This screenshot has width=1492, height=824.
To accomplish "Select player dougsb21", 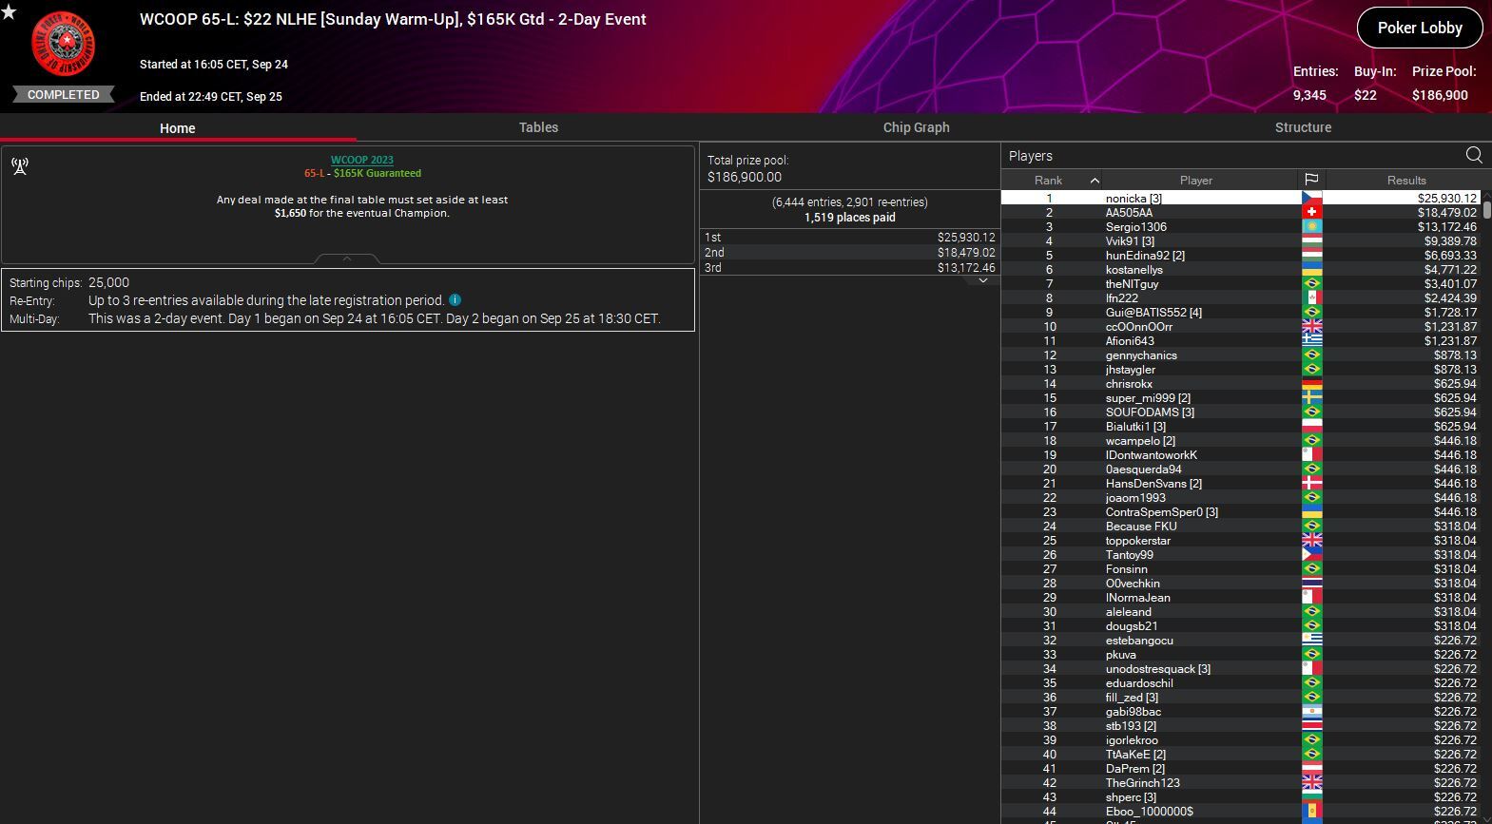I will [1132, 625].
